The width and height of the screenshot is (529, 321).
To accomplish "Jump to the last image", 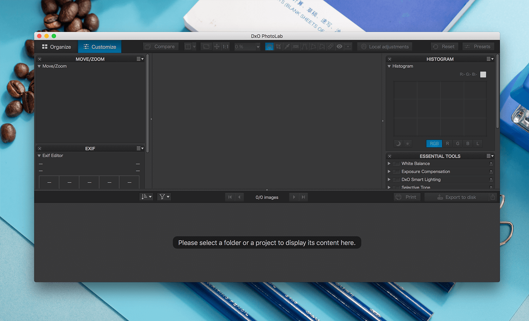I will 303,197.
